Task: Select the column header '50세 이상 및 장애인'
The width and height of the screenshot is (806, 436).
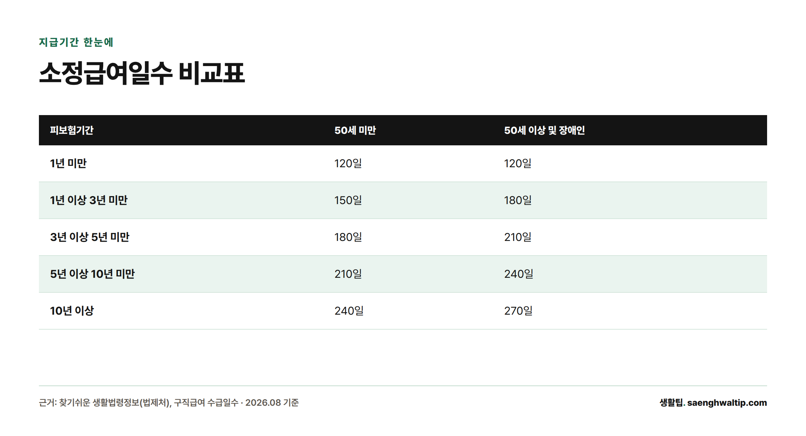Action: (x=544, y=130)
